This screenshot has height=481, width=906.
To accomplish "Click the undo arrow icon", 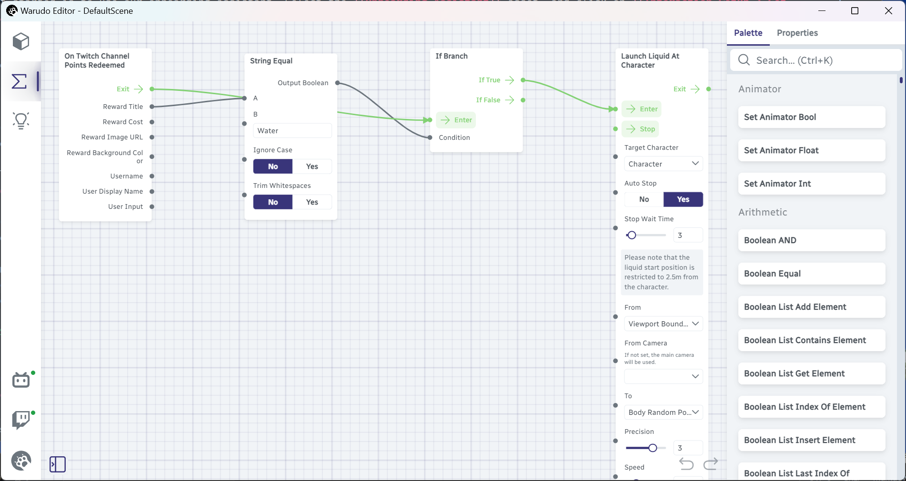I will [x=686, y=463].
